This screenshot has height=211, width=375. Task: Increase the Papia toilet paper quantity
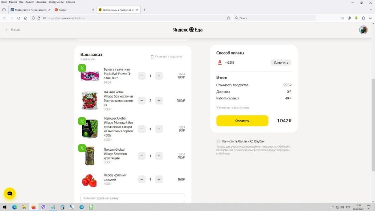pos(159,76)
